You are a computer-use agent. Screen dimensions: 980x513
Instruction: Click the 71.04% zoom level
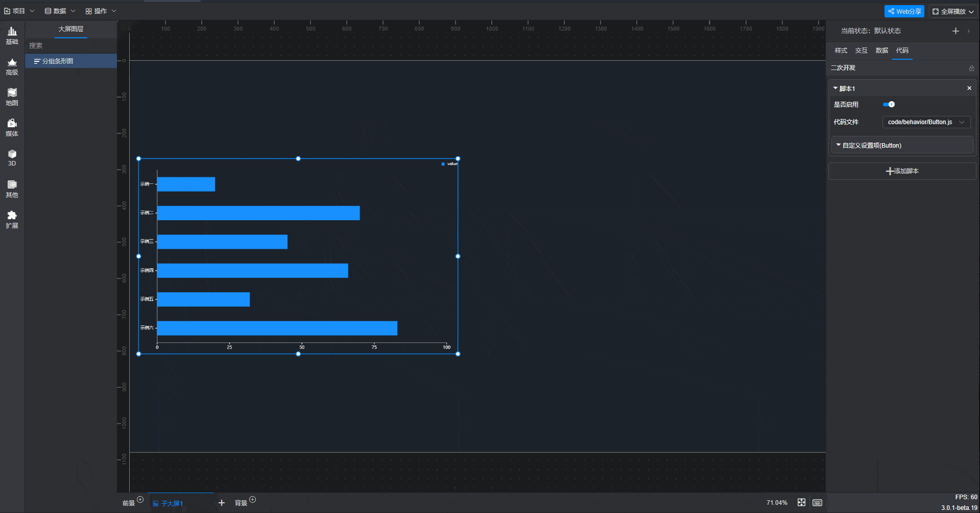point(777,503)
